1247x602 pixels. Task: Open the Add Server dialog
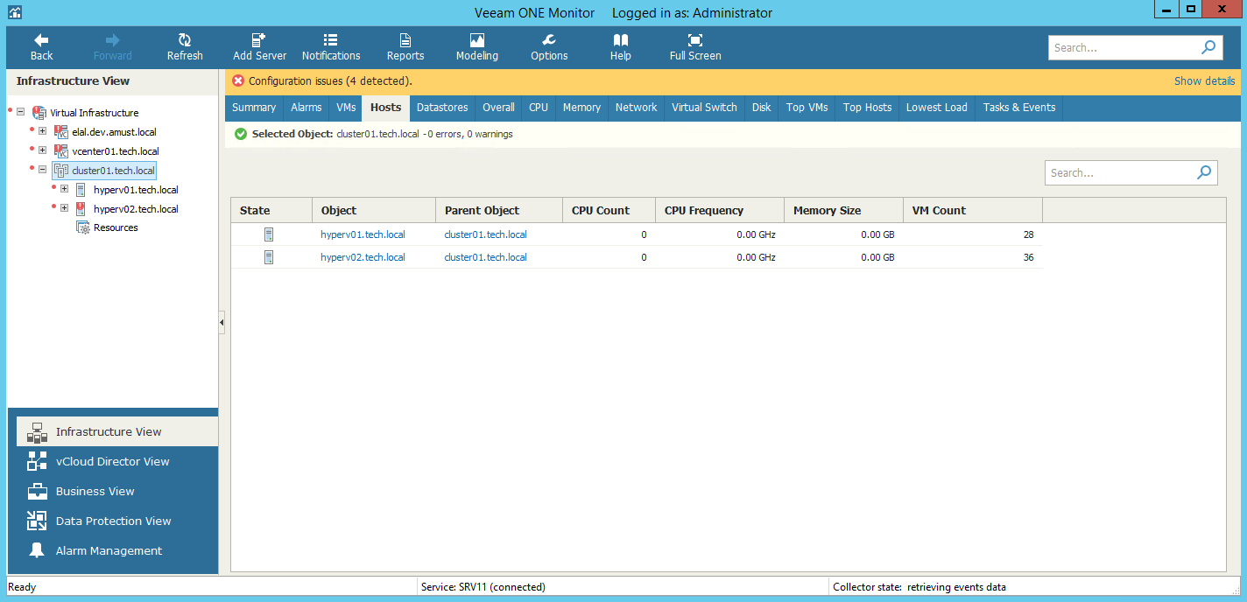click(x=259, y=47)
